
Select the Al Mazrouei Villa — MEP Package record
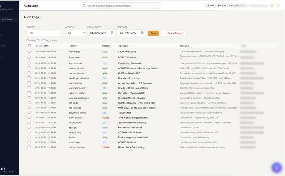135,83
